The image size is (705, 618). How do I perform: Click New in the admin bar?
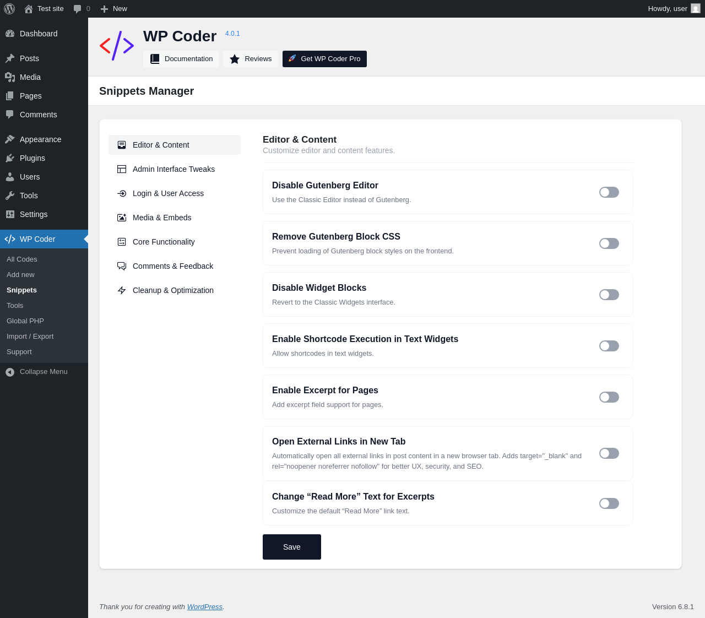[x=120, y=9]
